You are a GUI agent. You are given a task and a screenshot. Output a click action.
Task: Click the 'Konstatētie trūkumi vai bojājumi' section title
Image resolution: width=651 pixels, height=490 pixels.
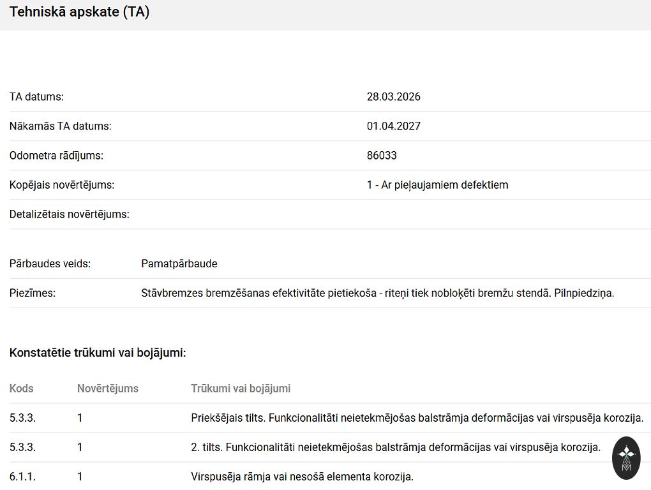point(98,353)
